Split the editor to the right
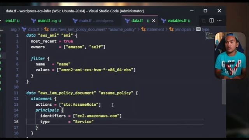The image size is (249, 140). tap(212, 21)
